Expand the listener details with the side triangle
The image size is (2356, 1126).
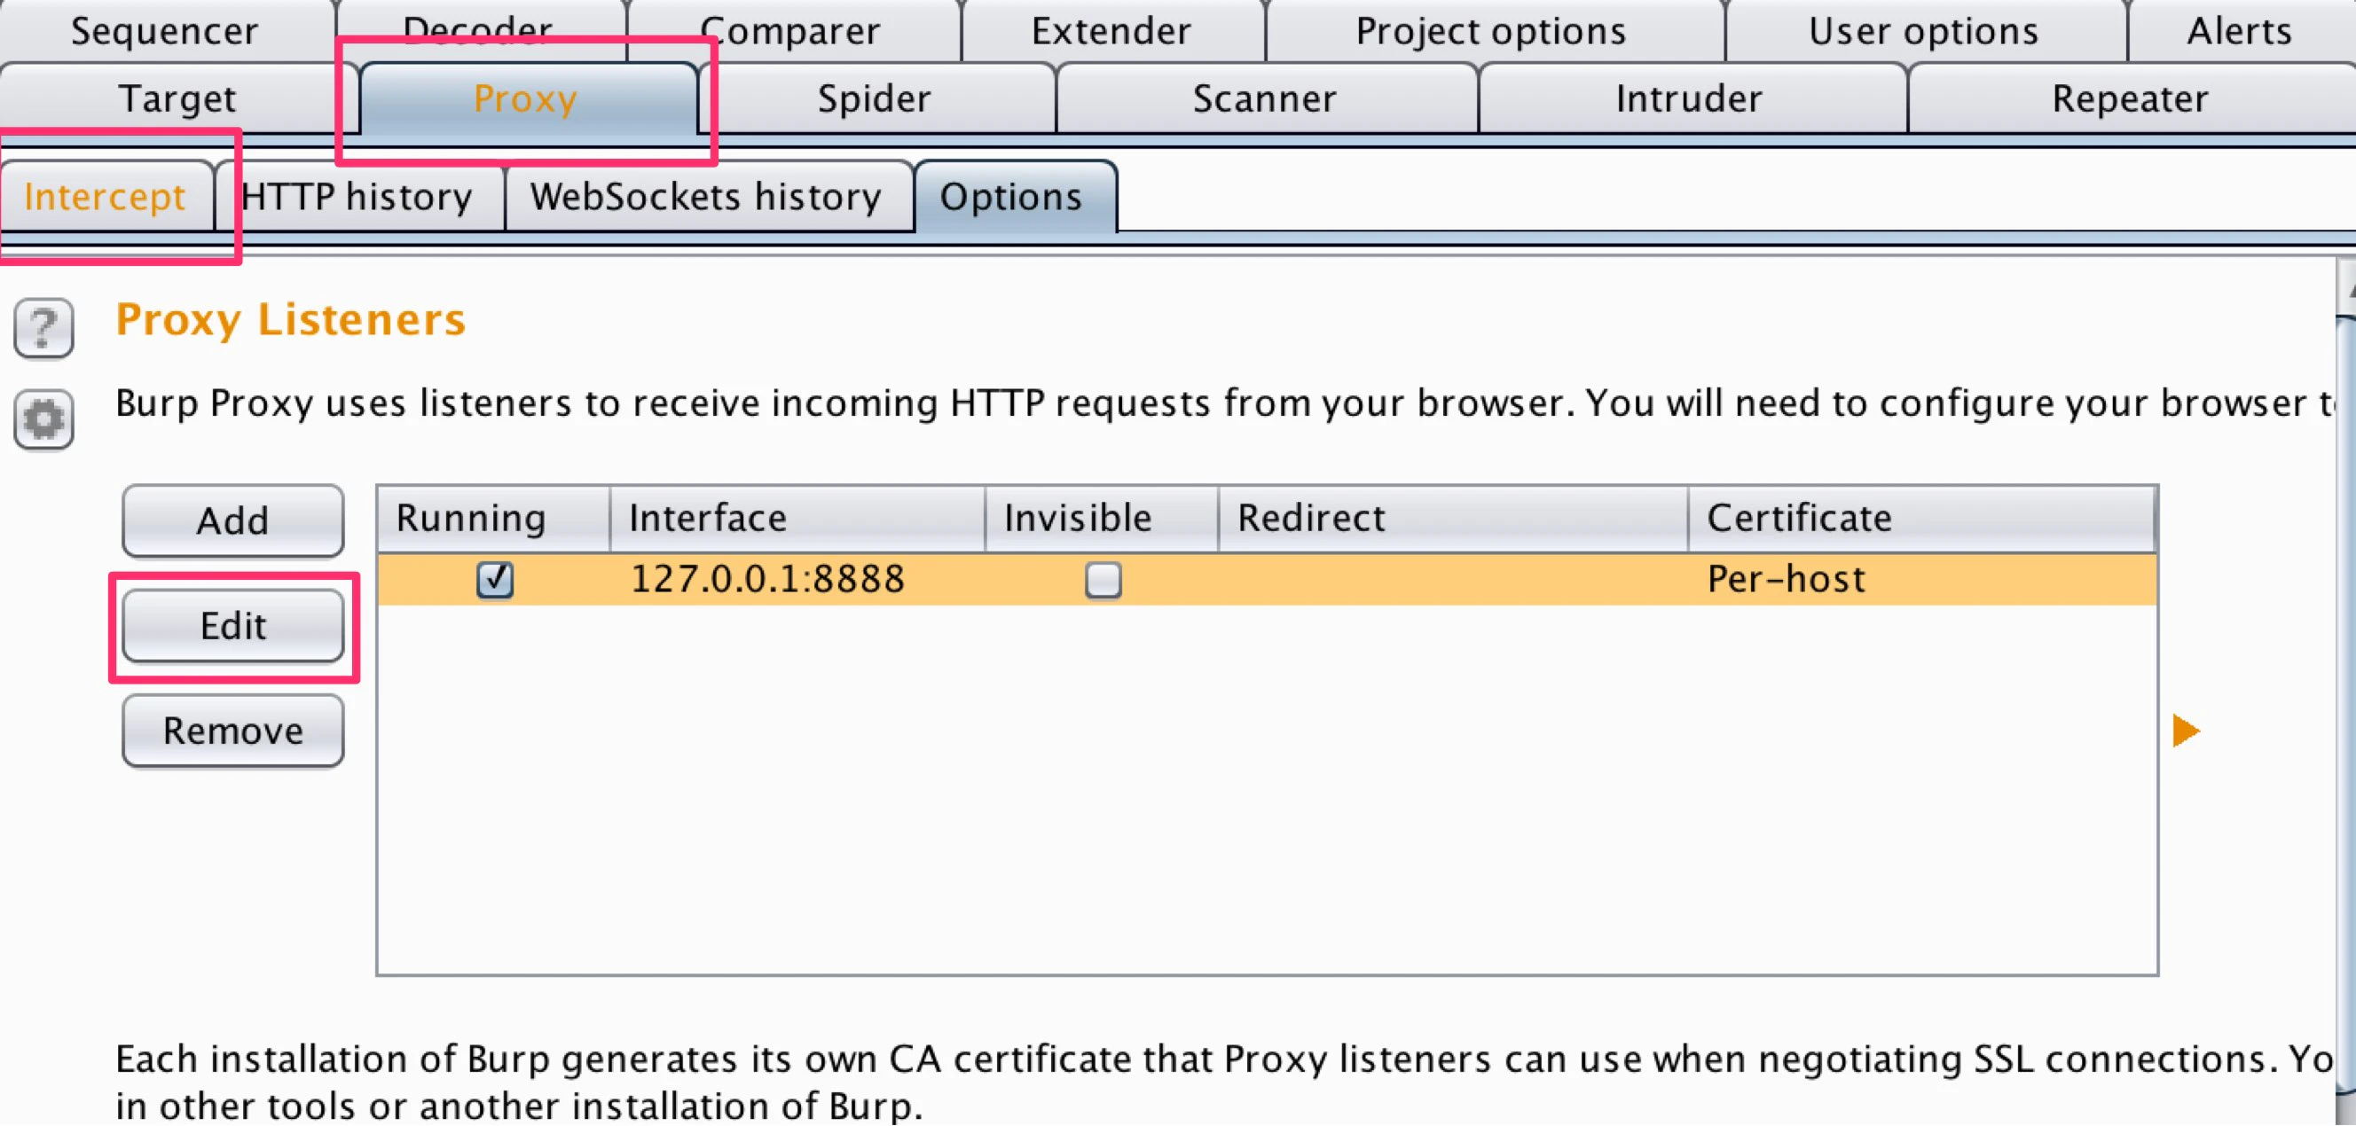pos(2186,731)
